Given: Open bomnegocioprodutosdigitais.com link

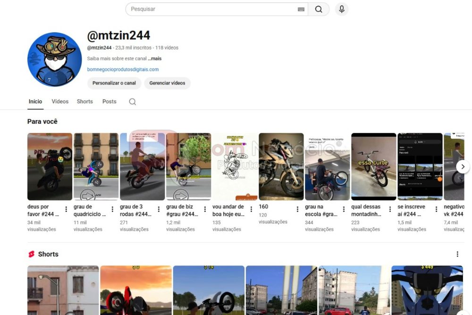Looking at the screenshot, I should (123, 69).
